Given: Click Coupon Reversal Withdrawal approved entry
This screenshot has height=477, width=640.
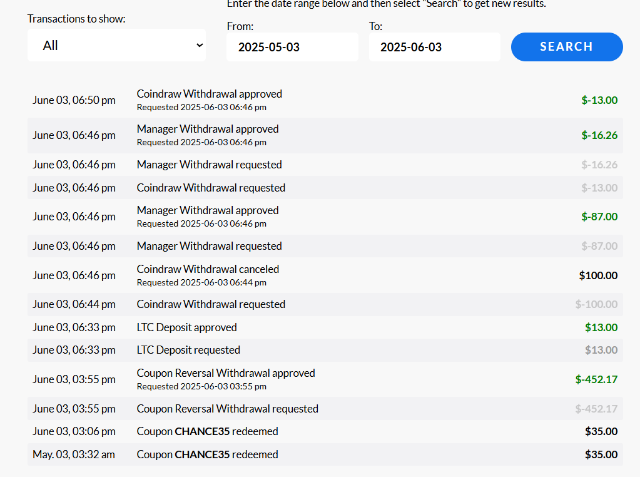Looking at the screenshot, I should [x=226, y=373].
